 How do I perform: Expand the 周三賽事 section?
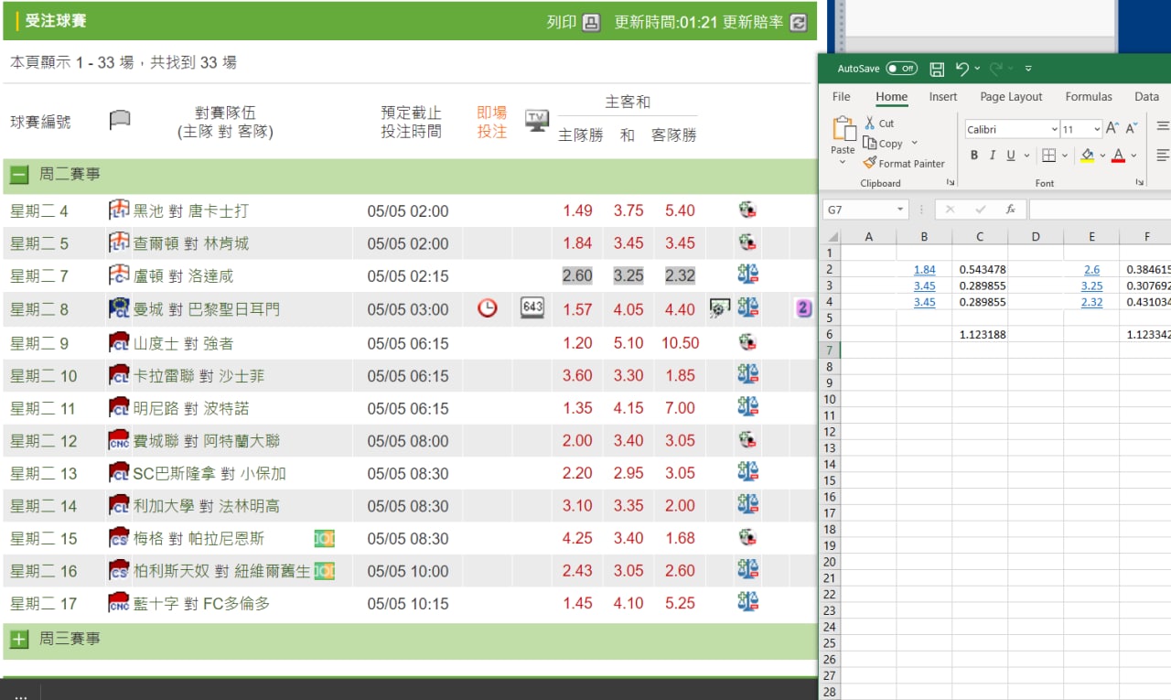click(x=19, y=640)
